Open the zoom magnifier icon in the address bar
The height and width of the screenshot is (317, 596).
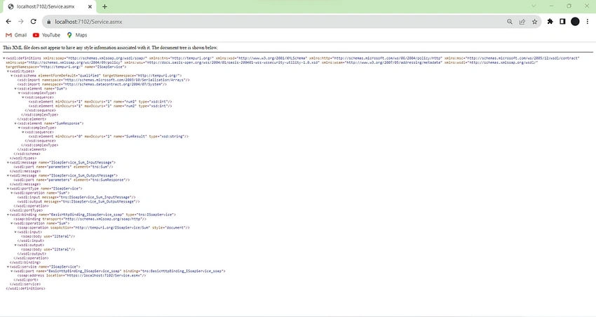(x=510, y=22)
